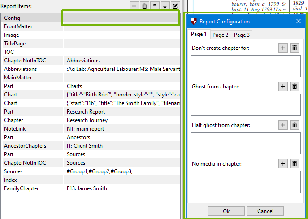Viewport: 308px width, 219px height.
Task: Add entry to Don't create chapter for
Action: pos(283,48)
